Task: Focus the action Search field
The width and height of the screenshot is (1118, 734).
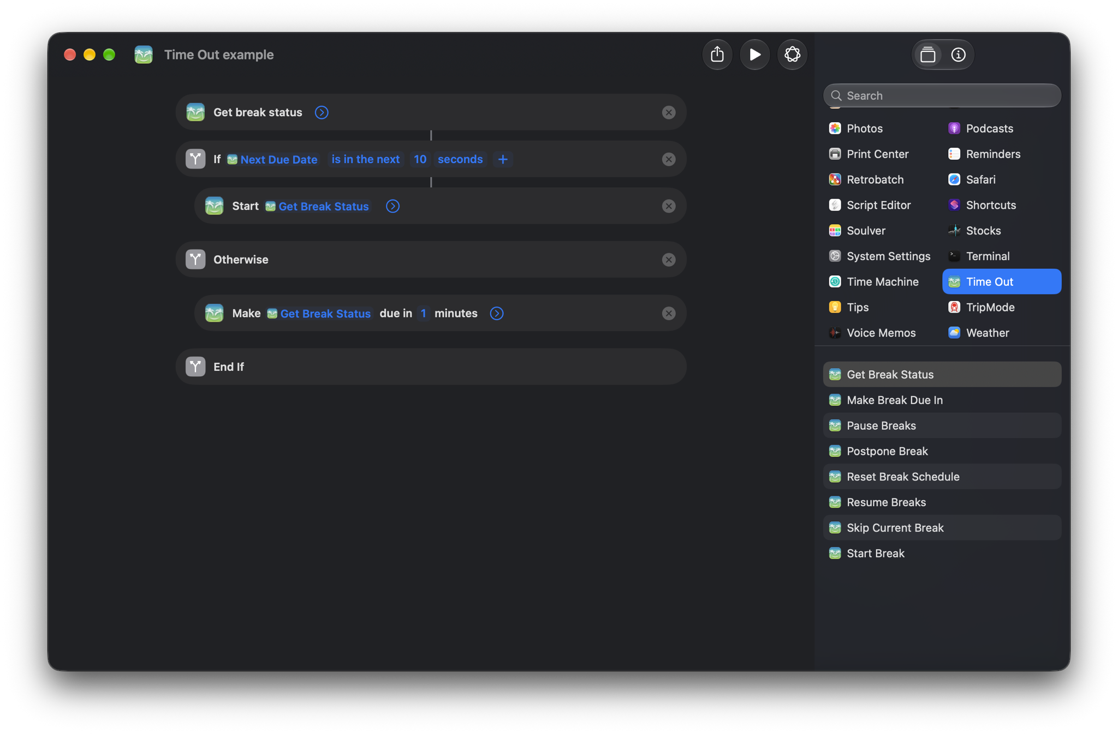Action: [x=942, y=95]
